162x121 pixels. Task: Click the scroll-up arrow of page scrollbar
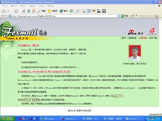(160, 20)
